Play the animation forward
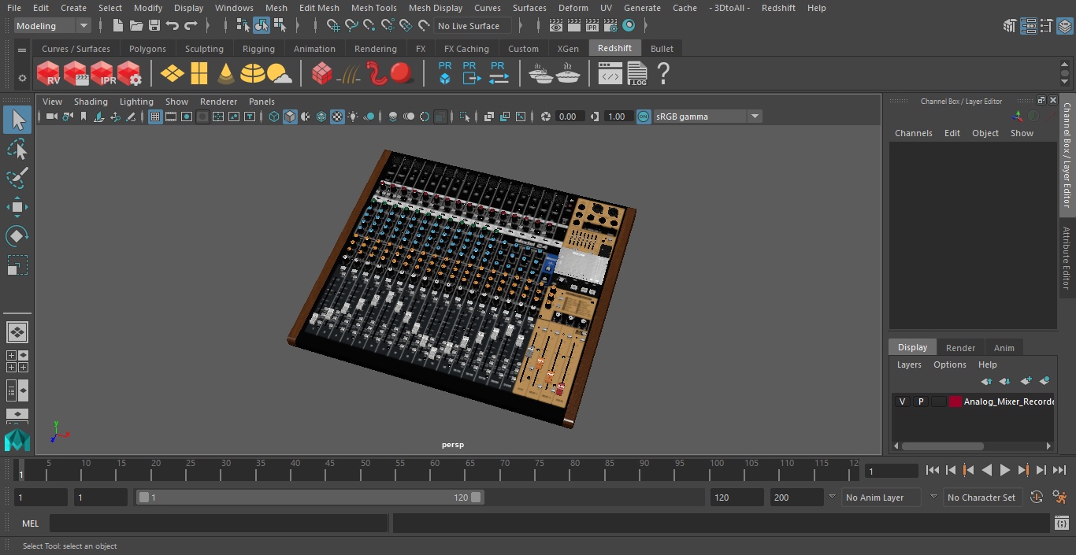1076x555 pixels. (1005, 470)
